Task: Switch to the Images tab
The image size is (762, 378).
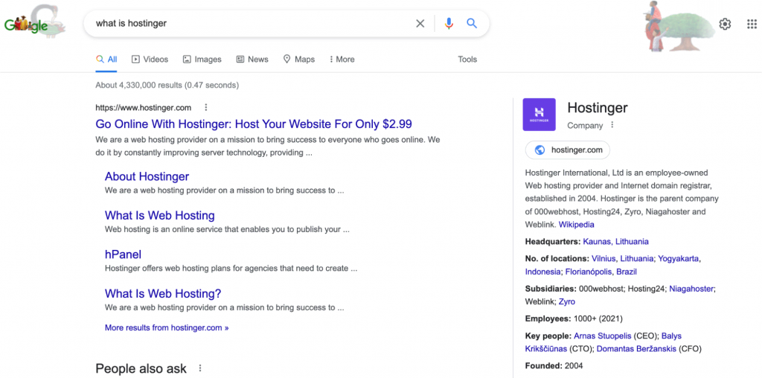Action: (202, 60)
